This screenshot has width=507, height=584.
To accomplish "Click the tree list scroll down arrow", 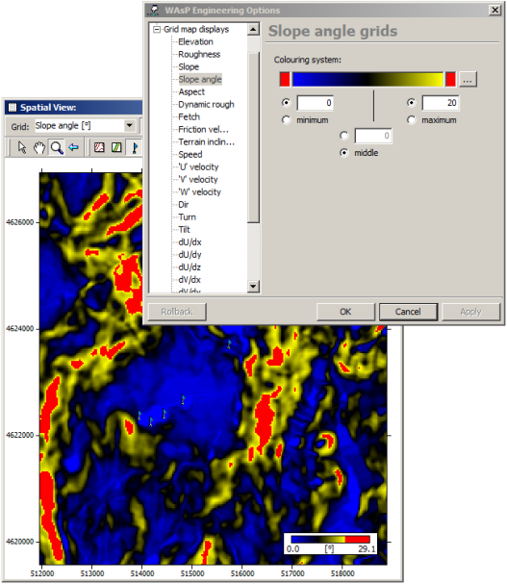I will tap(253, 287).
